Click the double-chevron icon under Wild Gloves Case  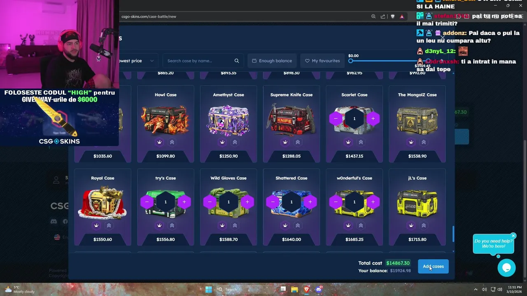click(235, 226)
